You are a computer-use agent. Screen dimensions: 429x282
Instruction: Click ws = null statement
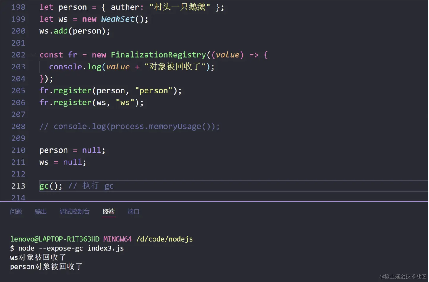click(x=63, y=162)
